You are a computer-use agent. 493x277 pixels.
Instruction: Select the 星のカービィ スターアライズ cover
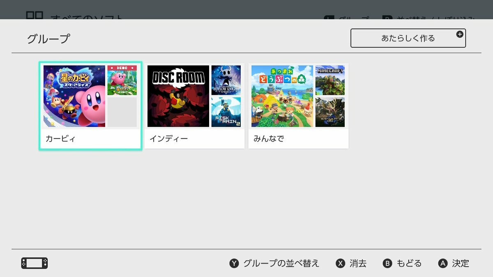coord(74,96)
